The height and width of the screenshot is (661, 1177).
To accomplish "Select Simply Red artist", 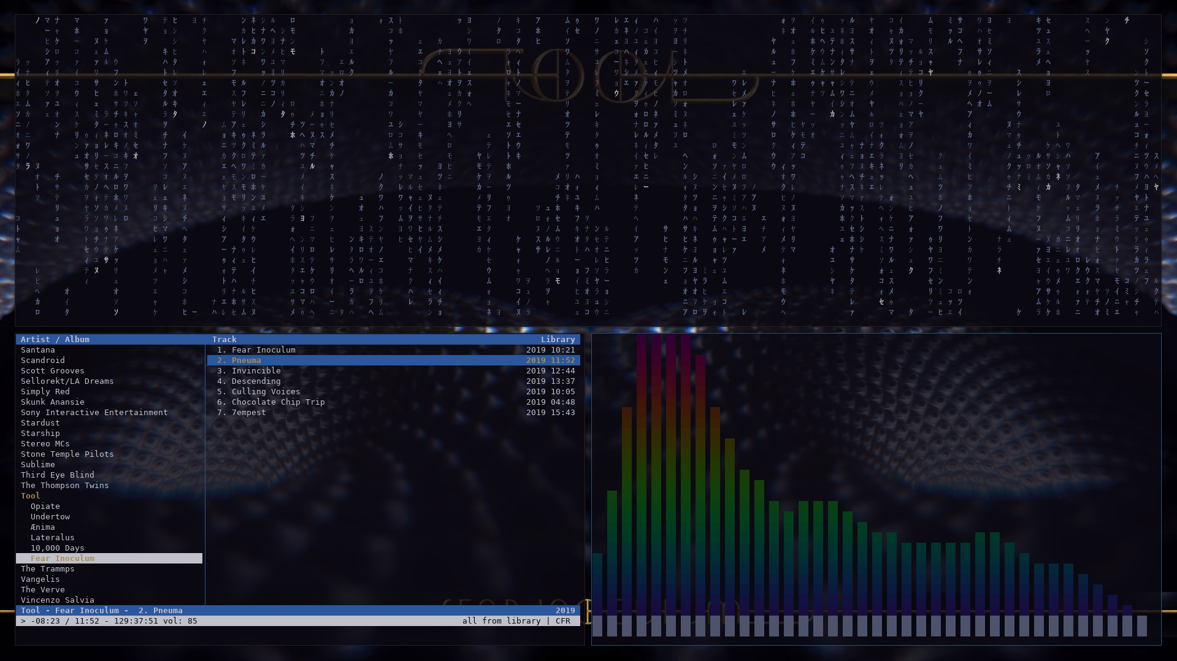I will [x=45, y=392].
